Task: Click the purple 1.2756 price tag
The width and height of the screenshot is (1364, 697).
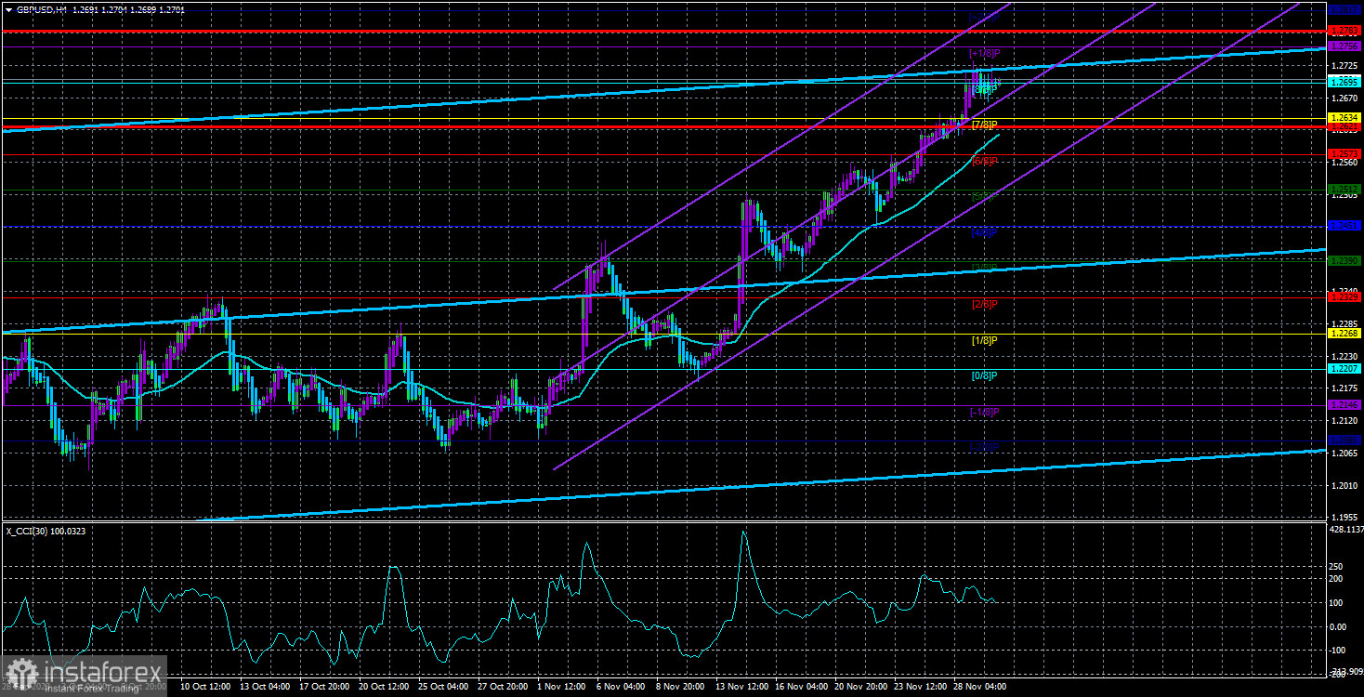Action: [x=1344, y=46]
